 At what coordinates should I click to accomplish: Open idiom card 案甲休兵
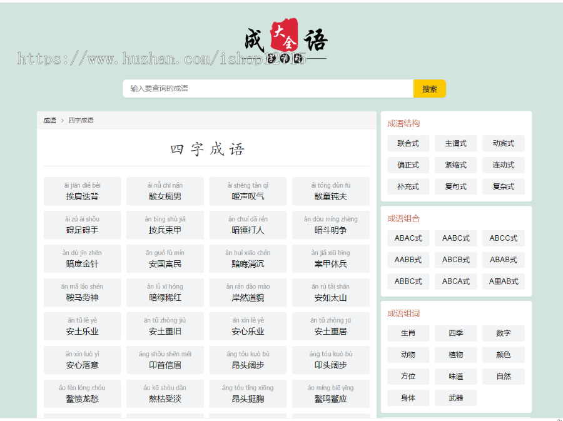[331, 259]
